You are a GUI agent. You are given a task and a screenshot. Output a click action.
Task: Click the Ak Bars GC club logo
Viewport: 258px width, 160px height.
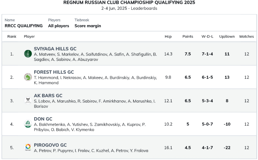tap(28, 100)
